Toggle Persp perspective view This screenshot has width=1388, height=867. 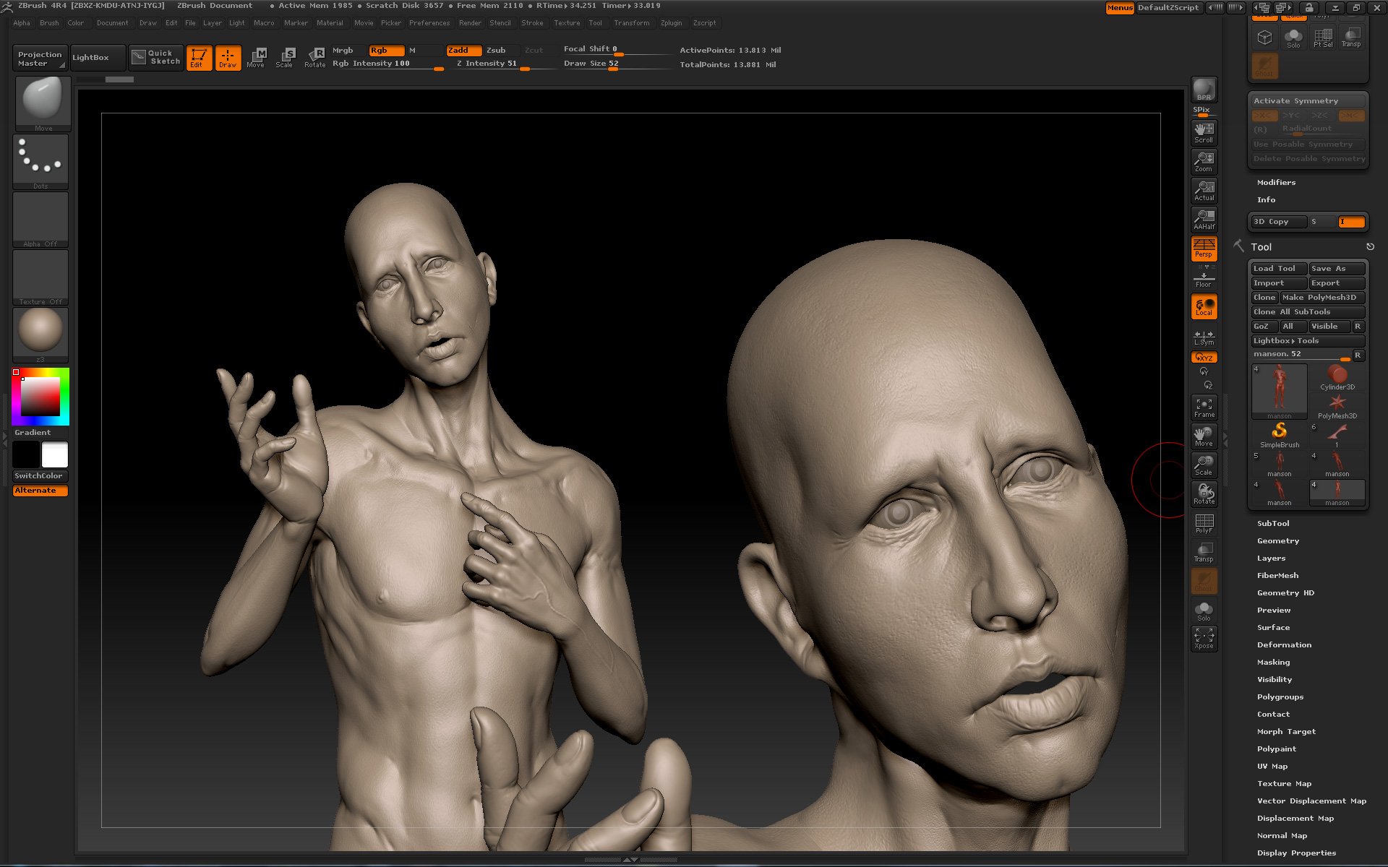(x=1204, y=249)
